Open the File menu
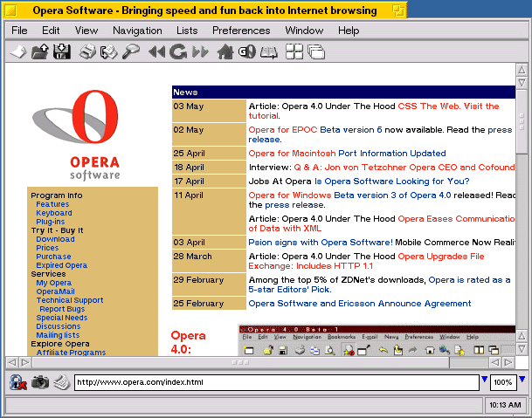 tap(19, 31)
